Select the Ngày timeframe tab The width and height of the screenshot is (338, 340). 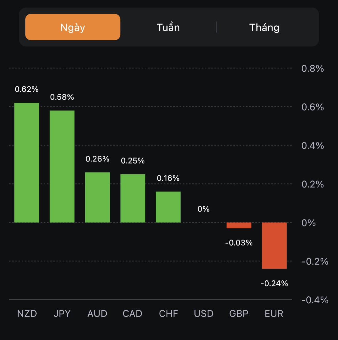click(73, 27)
